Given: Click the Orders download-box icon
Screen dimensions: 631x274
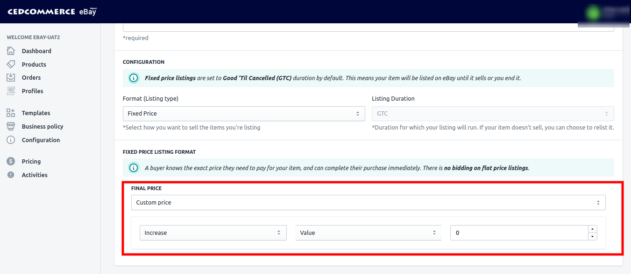Looking at the screenshot, I should [11, 77].
